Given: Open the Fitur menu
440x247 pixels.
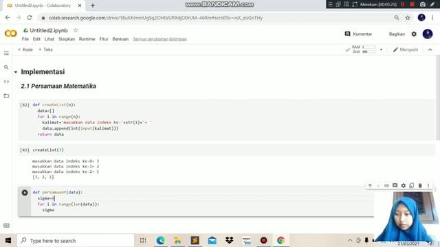Looking at the screenshot, I should click(104, 39).
